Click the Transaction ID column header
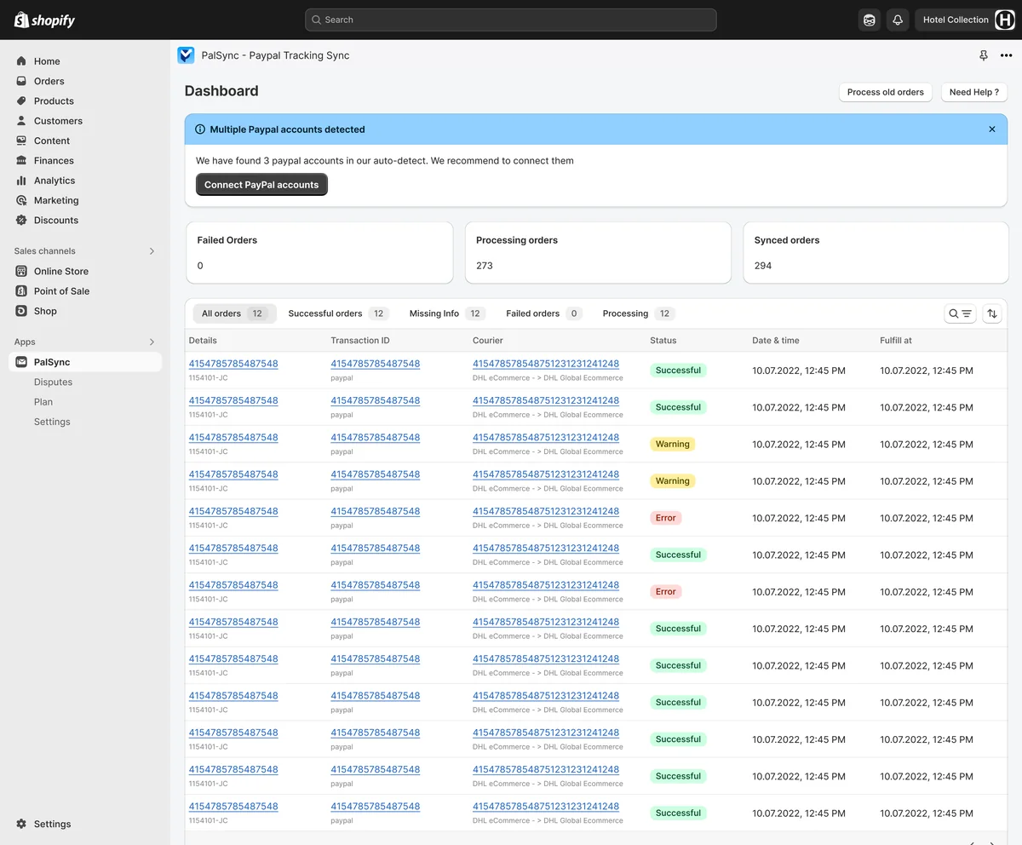Viewport: 1022px width, 845px height. [x=360, y=341]
